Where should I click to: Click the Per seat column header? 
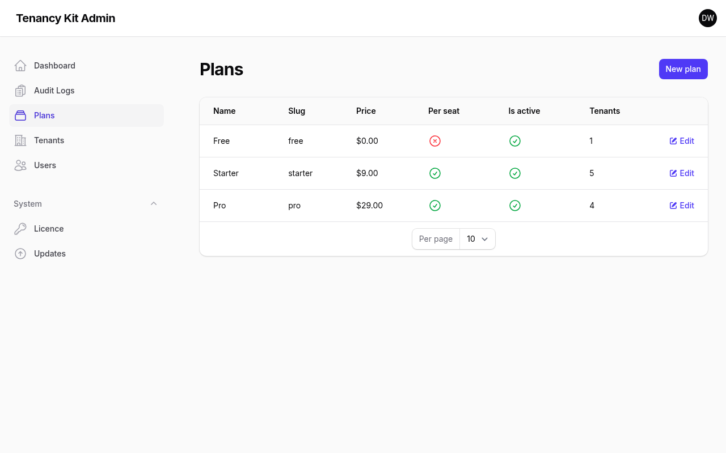tap(444, 111)
